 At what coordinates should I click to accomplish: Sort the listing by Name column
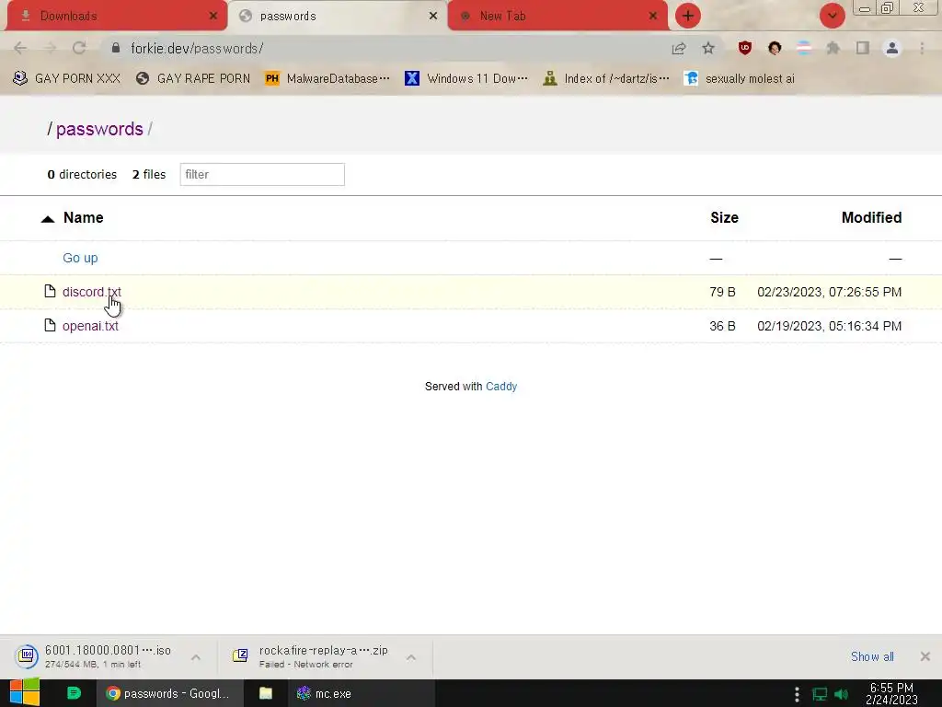coord(83,217)
